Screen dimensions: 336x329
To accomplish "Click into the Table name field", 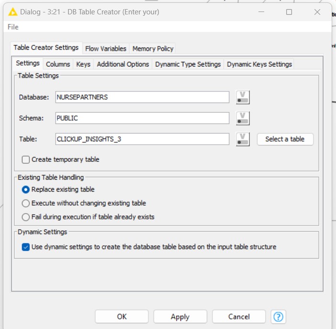I will pos(142,139).
